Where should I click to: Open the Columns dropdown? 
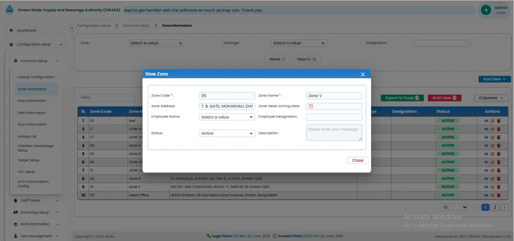point(492,98)
